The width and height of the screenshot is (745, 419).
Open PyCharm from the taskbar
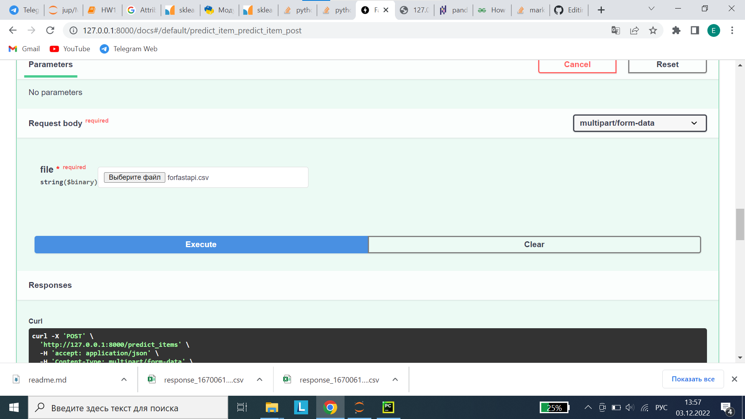[388, 407]
